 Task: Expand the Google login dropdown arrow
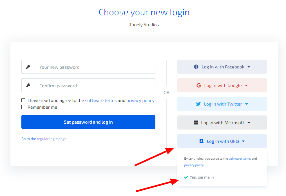(x=246, y=86)
